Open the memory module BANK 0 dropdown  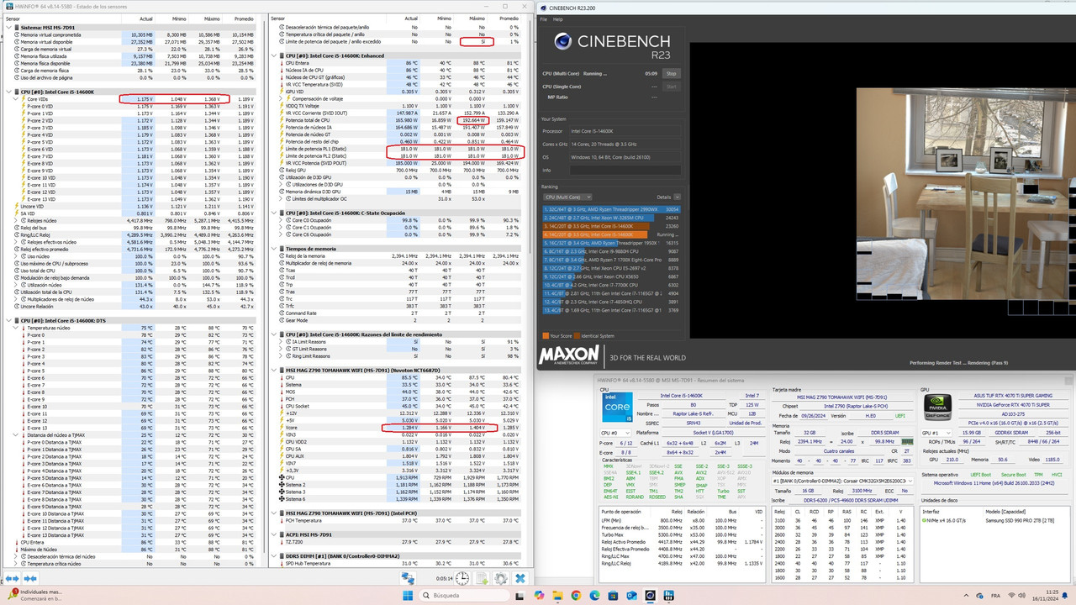coord(843,481)
